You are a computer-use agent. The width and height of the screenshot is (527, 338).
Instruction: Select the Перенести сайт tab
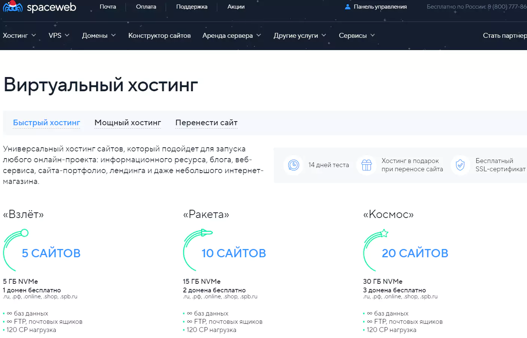pyautogui.click(x=206, y=123)
